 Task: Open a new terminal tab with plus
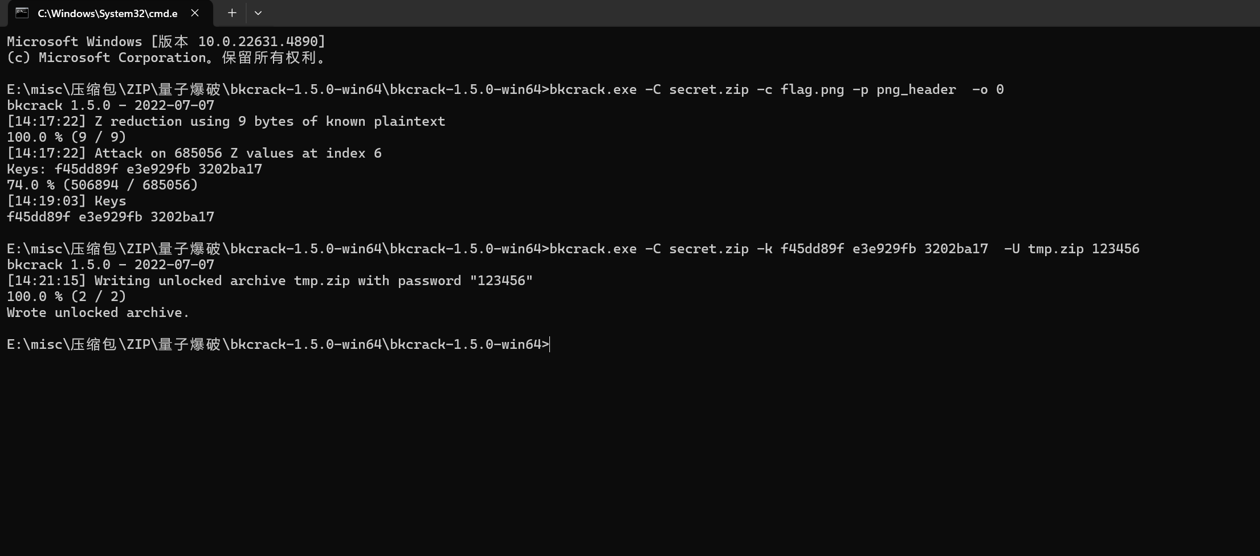point(232,13)
